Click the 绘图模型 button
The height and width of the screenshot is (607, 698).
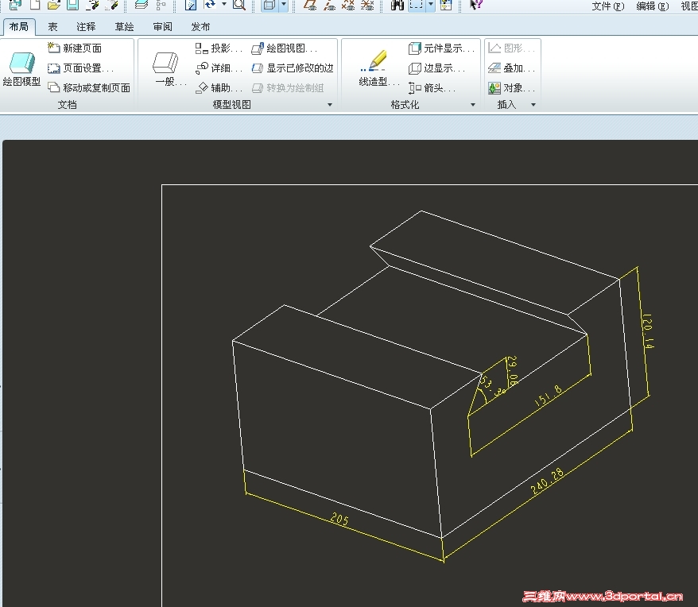click(x=21, y=69)
